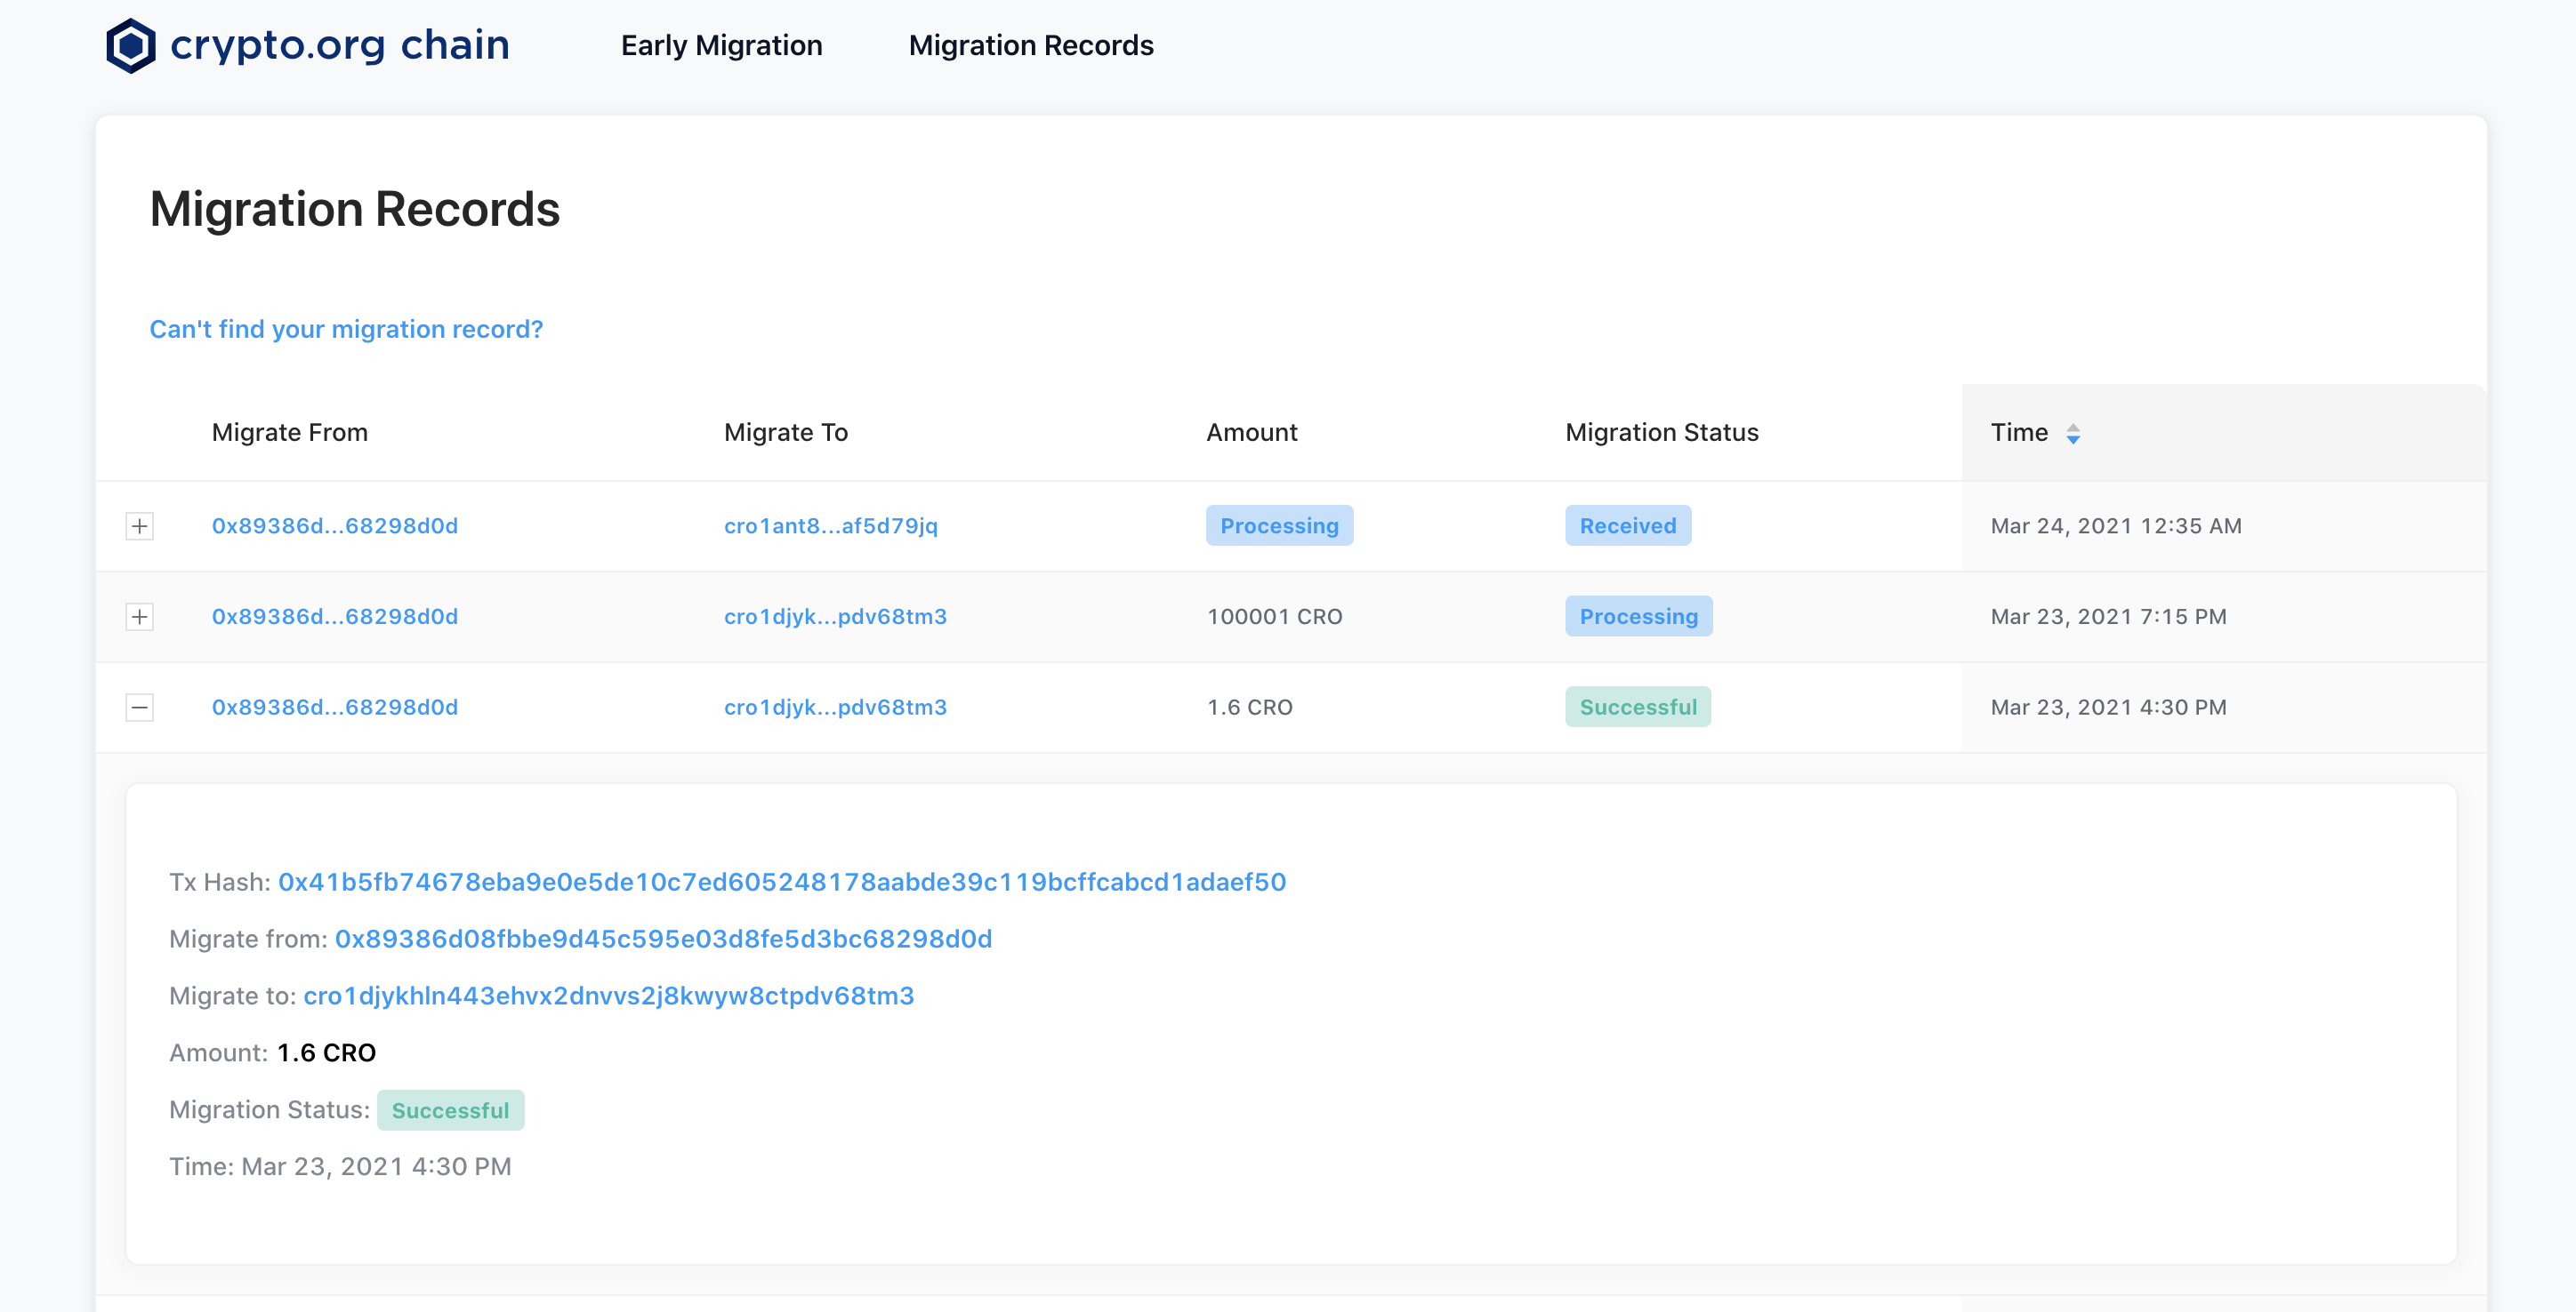Open the Migration Records nav item
This screenshot has height=1312, width=2576.
tap(1030, 46)
